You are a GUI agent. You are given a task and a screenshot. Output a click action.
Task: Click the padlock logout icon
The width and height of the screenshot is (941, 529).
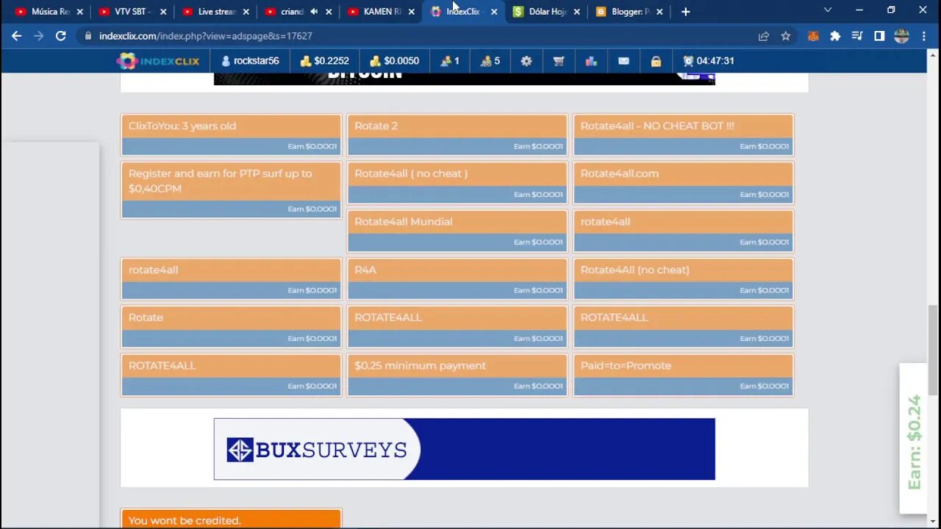coord(656,61)
